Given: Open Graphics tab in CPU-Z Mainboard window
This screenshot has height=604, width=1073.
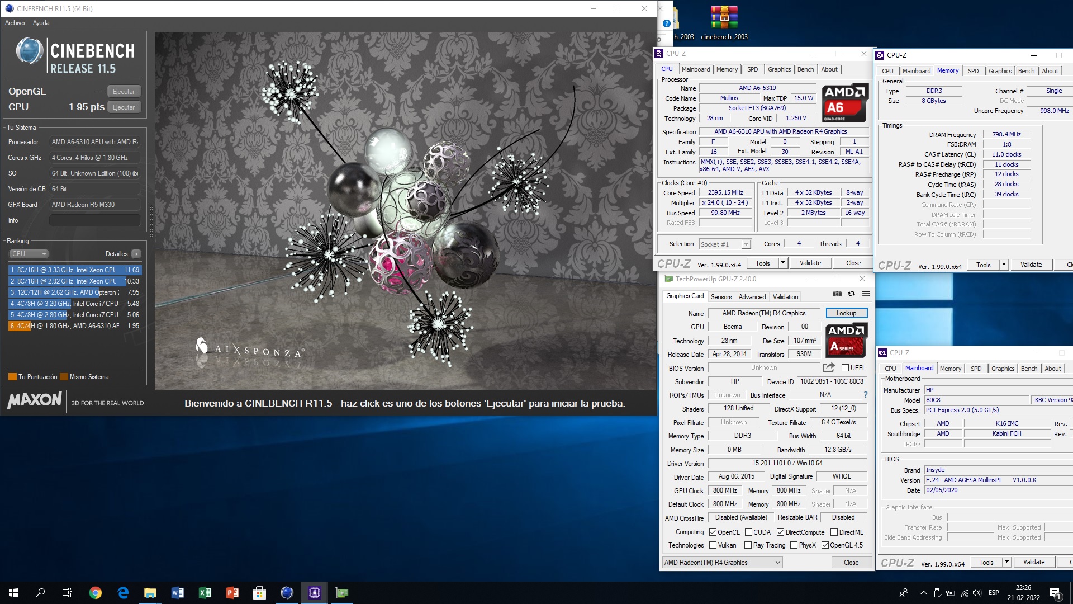Looking at the screenshot, I should coord(1003,369).
